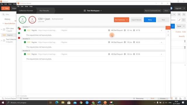
Task: Click the Passed count circle
Action: 22,20
